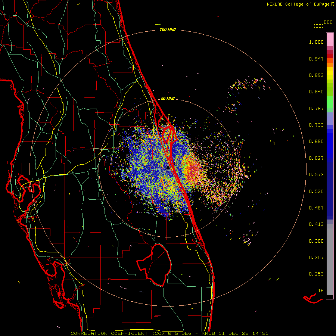Click the bright green segment of color bar
Screen dimensions: 336x336
[330, 102]
